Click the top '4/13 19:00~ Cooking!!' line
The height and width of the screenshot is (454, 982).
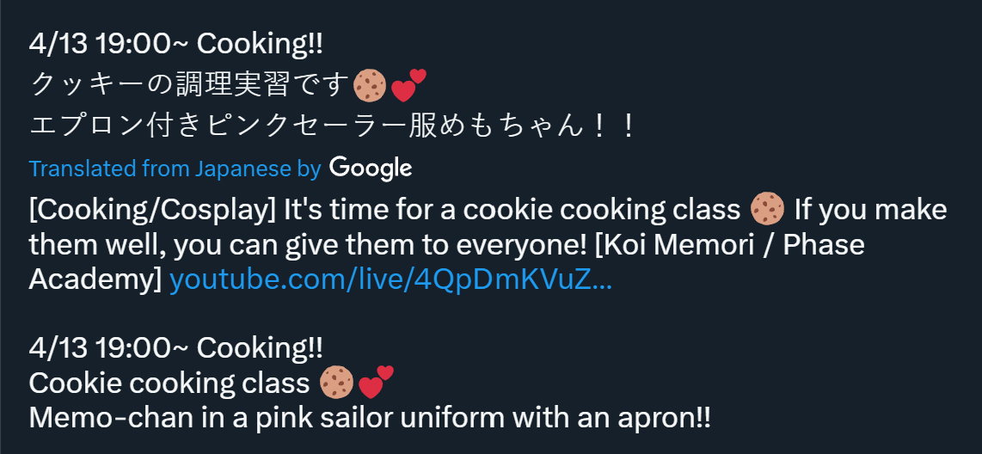tap(176, 45)
